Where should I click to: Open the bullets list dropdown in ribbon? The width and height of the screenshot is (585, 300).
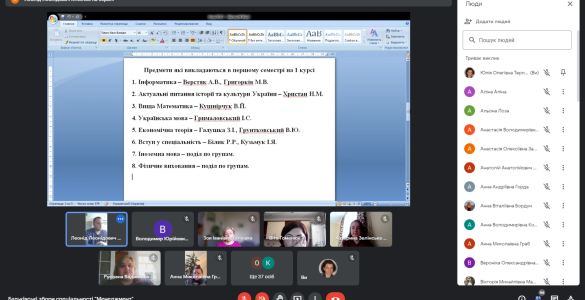[178, 33]
